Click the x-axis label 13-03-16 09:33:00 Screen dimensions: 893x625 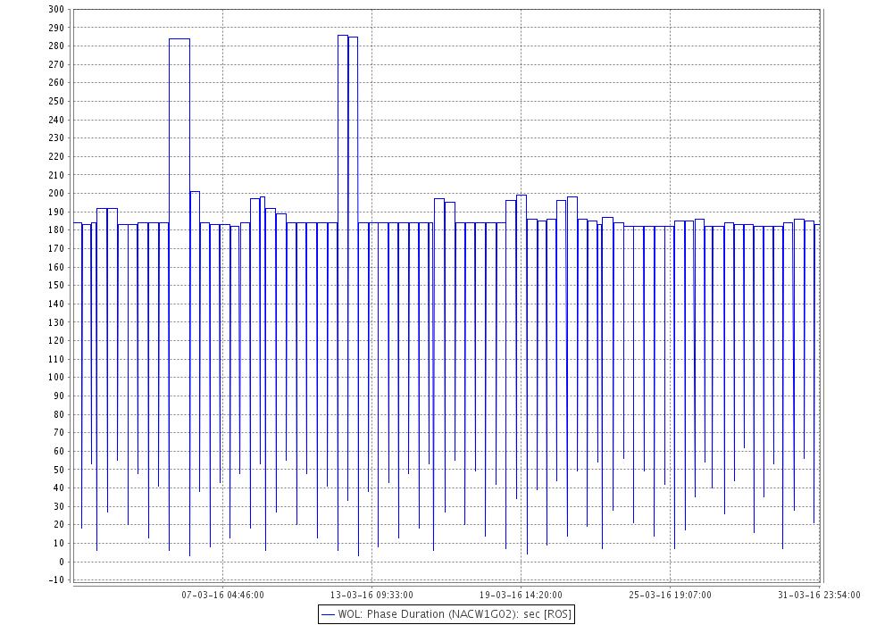tap(371, 595)
